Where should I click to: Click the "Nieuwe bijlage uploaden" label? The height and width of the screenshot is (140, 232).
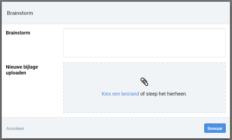[x=23, y=70]
